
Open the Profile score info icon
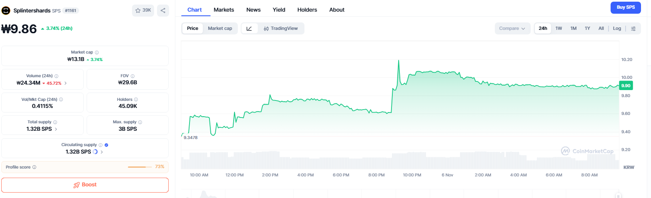tap(34, 167)
